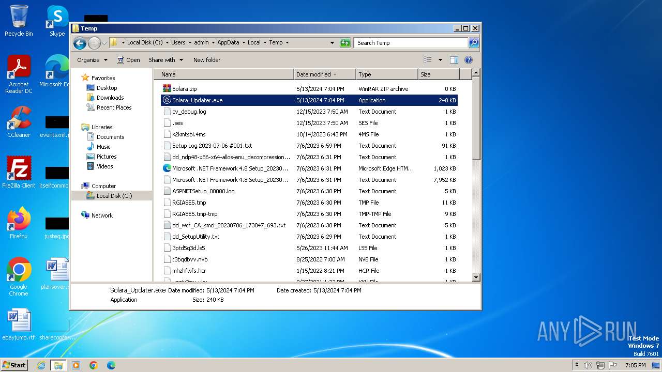Select Recent Places in navigation pane
Viewport: 662px width, 372px height.
[114, 107]
